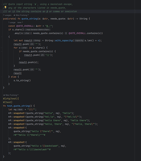This screenshot has width=141, height=161.
Task: Open the '7 usages' code lens
Action: coord(7,15)
